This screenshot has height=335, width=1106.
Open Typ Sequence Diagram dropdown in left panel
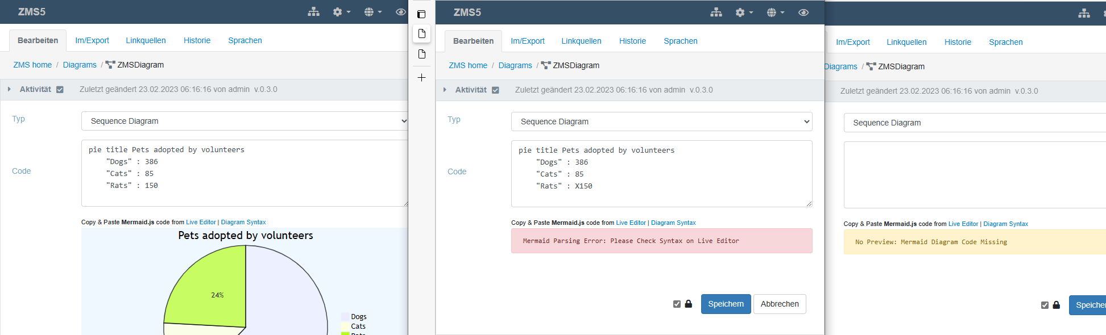click(245, 121)
